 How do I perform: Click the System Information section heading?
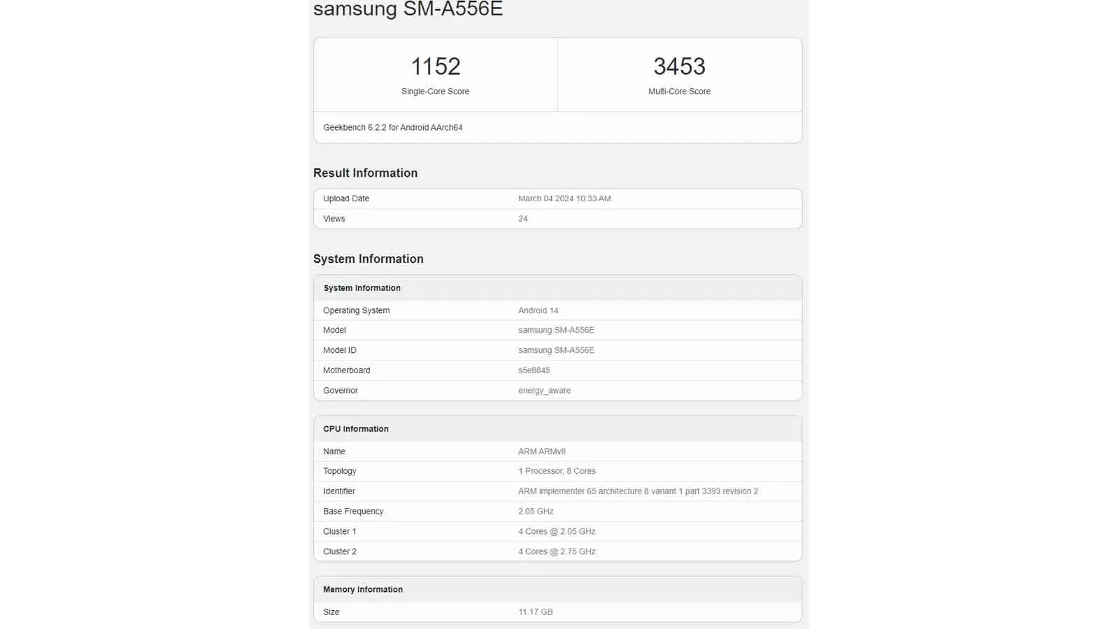369,259
